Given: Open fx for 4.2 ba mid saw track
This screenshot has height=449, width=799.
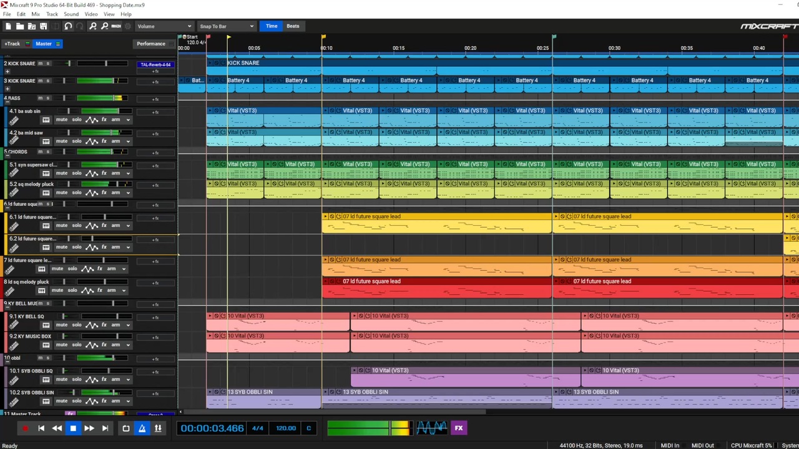Looking at the screenshot, I should click(x=104, y=141).
